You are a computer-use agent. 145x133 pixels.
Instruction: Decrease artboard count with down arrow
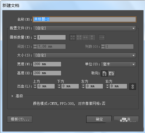(x=35, y=39)
